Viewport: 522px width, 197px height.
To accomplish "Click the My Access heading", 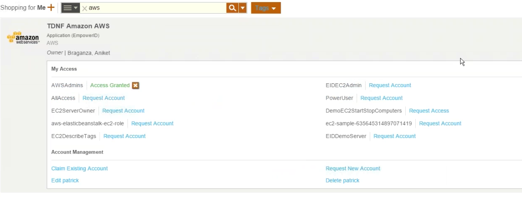I will pos(64,69).
